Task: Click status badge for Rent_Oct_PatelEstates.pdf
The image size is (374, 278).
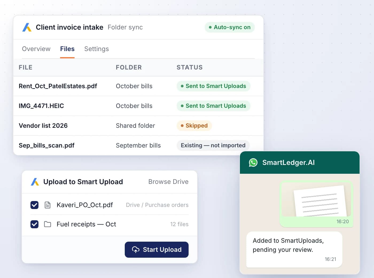Action: [x=213, y=86]
